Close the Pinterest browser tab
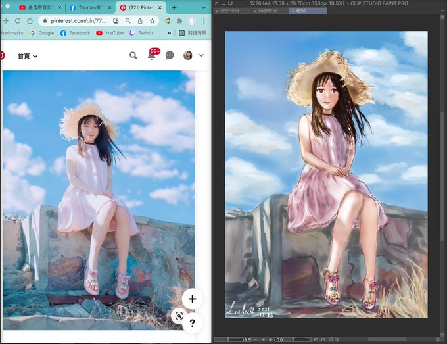 click(160, 8)
